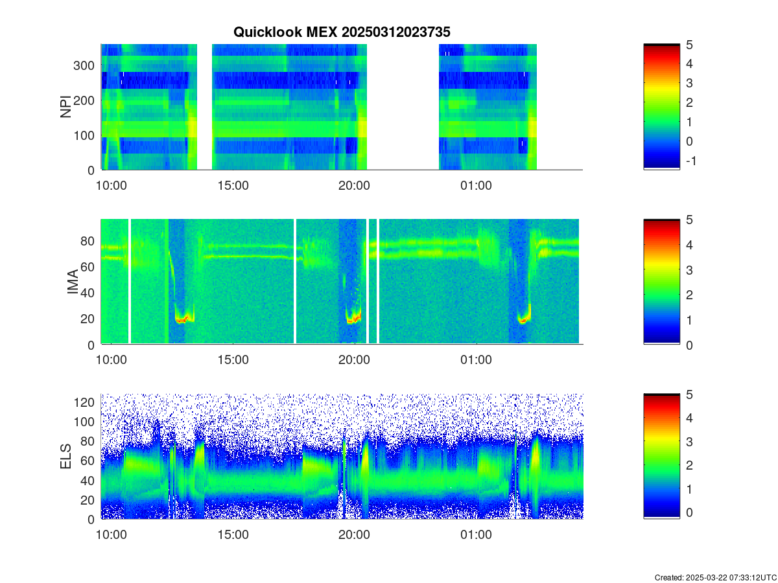The height and width of the screenshot is (583, 778).
Task: Click the 10:00 tick under the NPI panel
Action: tap(111, 186)
